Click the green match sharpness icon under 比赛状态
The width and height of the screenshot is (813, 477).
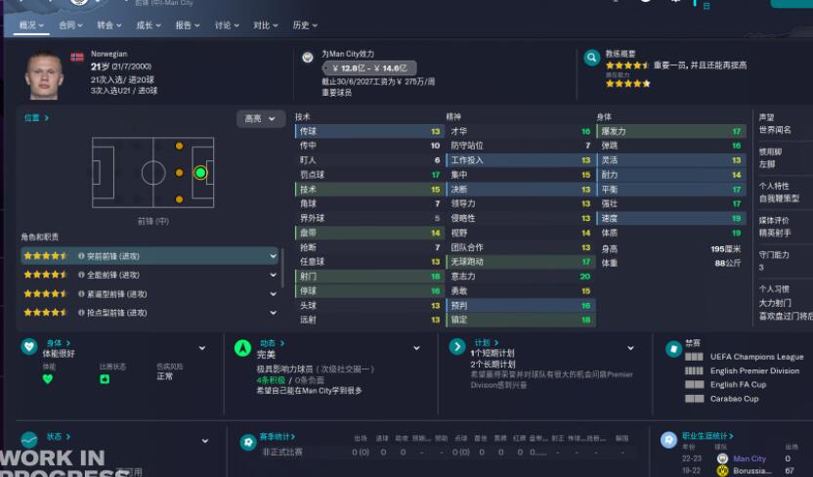coord(105,379)
